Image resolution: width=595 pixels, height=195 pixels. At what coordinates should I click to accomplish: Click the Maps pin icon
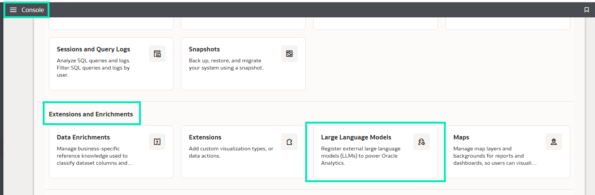click(x=554, y=142)
